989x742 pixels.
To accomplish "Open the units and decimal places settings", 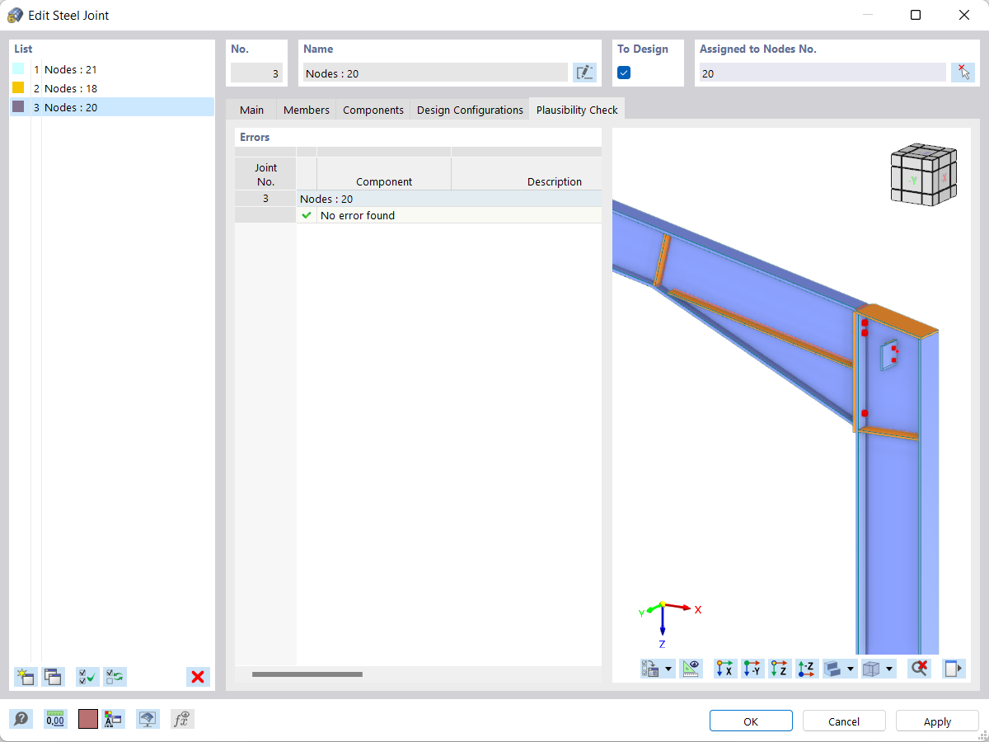I will (x=54, y=718).
